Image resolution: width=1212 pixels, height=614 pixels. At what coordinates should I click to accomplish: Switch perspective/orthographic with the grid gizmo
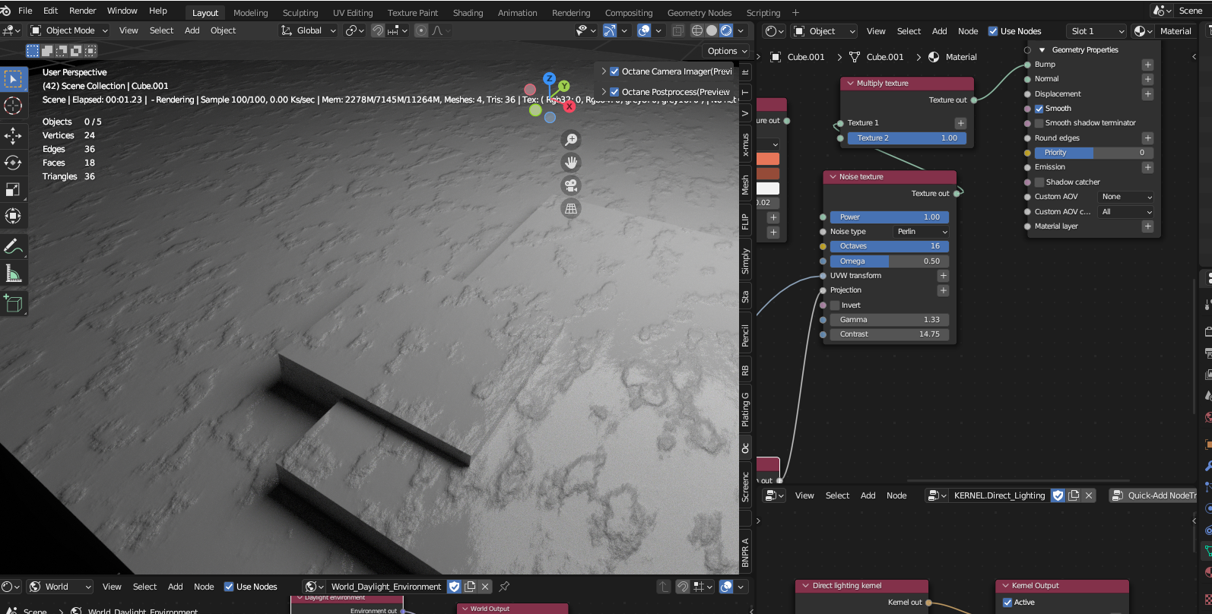point(571,208)
